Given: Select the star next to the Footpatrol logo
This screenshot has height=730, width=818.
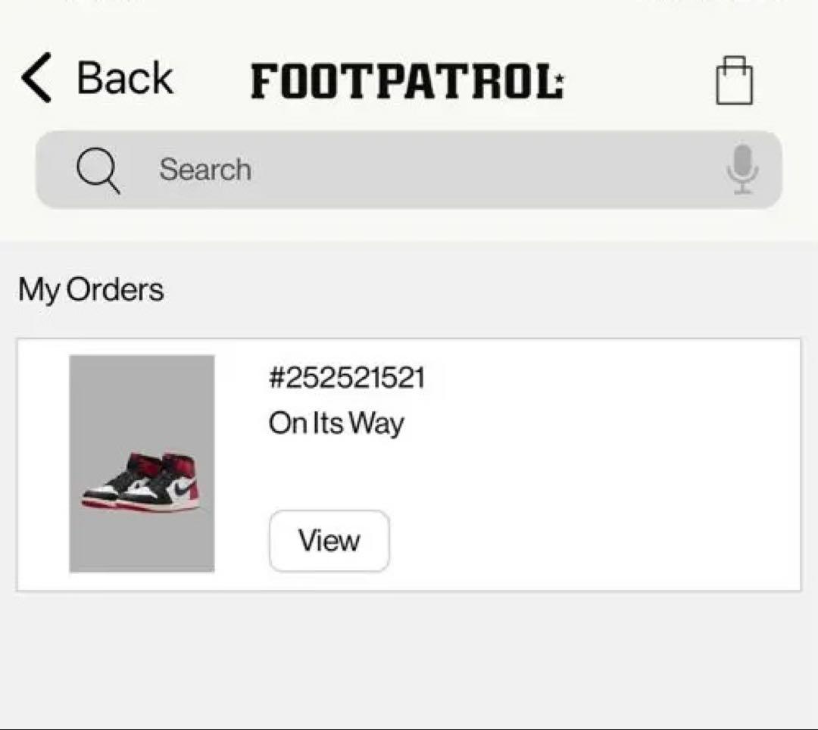Looking at the screenshot, I should coord(559,77).
